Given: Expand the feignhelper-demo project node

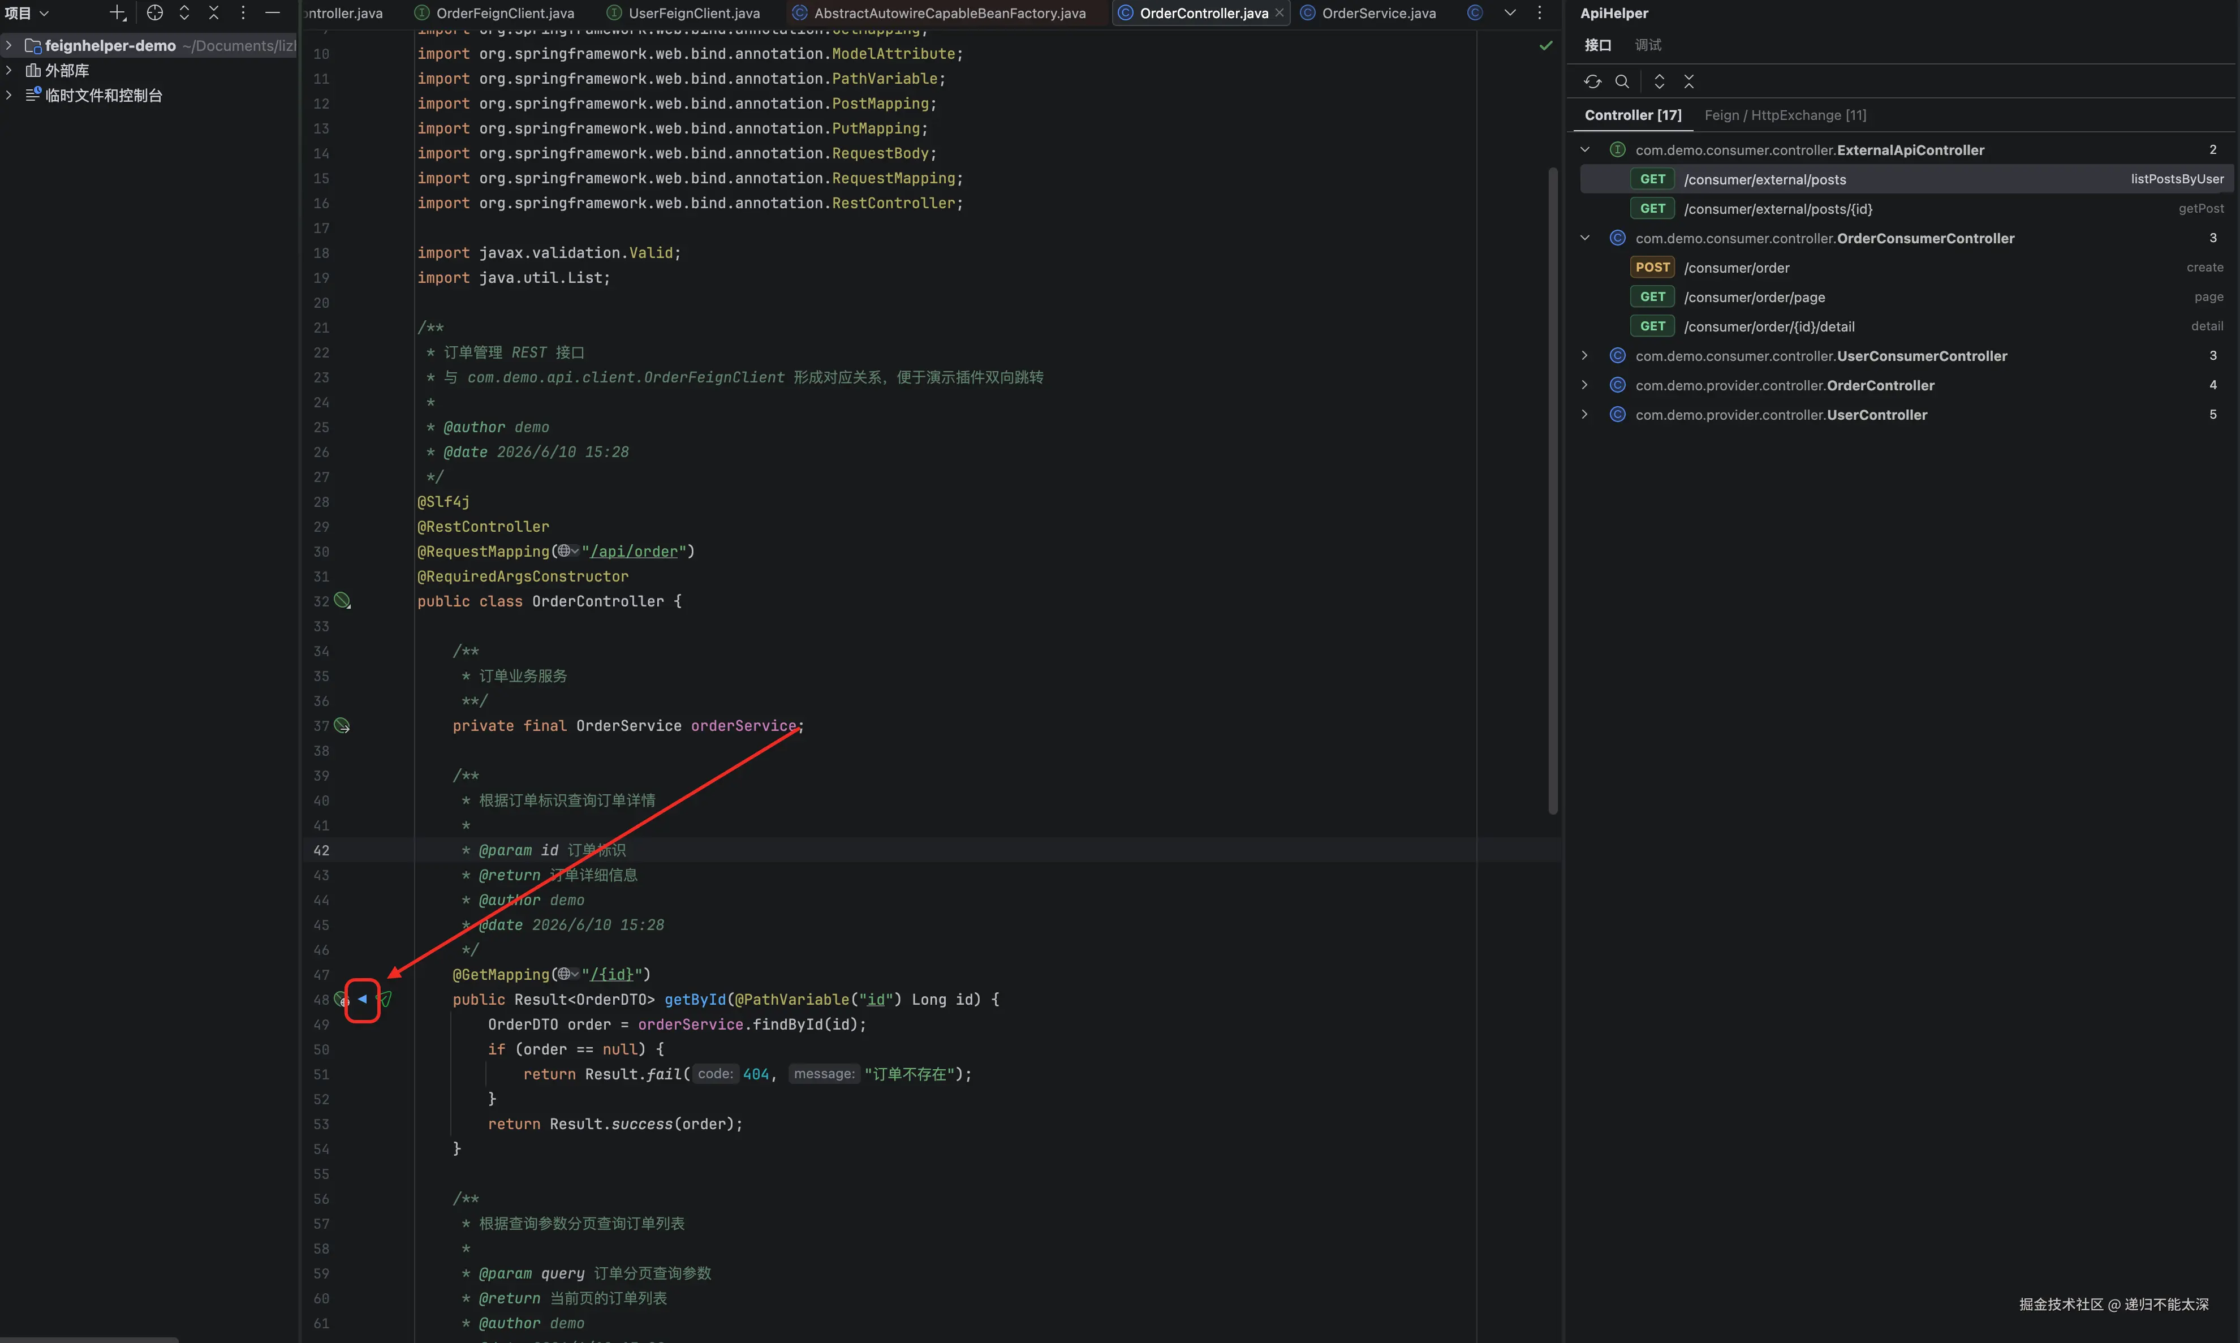Looking at the screenshot, I should point(9,45).
